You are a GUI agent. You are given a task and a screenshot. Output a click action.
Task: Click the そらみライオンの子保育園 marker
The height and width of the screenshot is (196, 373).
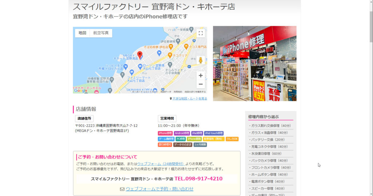(170, 64)
